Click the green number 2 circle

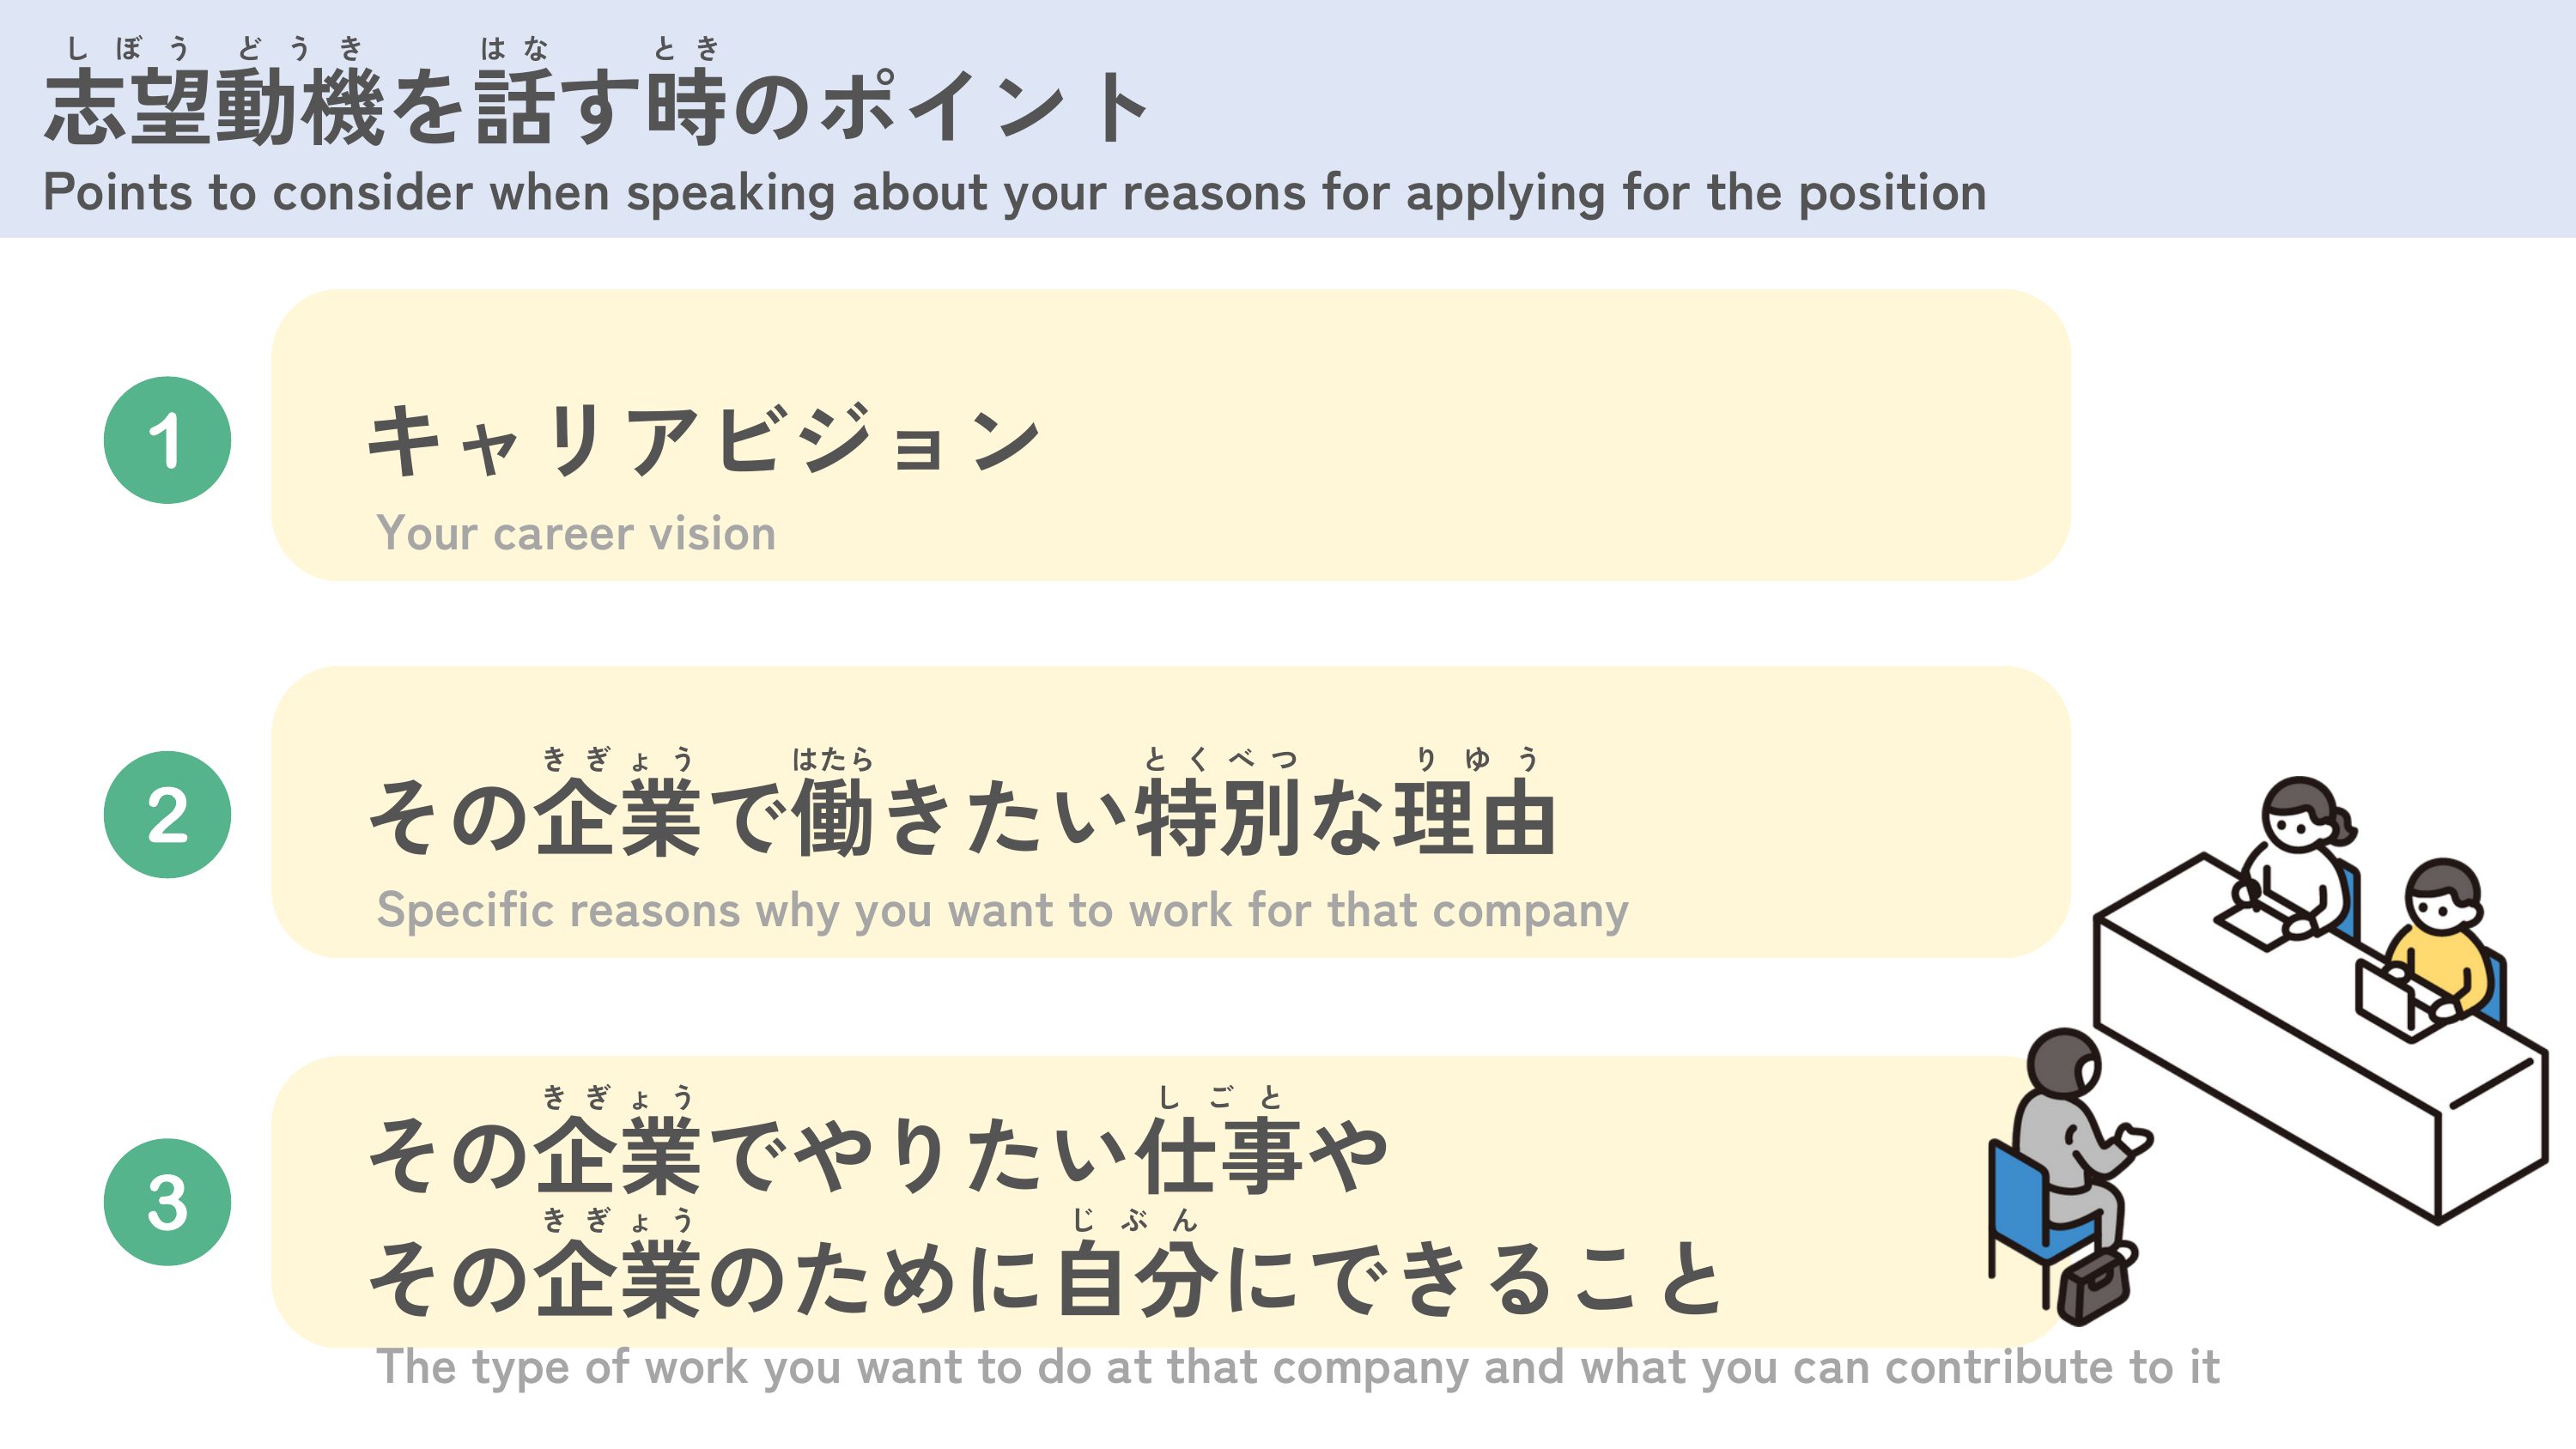pos(167,815)
